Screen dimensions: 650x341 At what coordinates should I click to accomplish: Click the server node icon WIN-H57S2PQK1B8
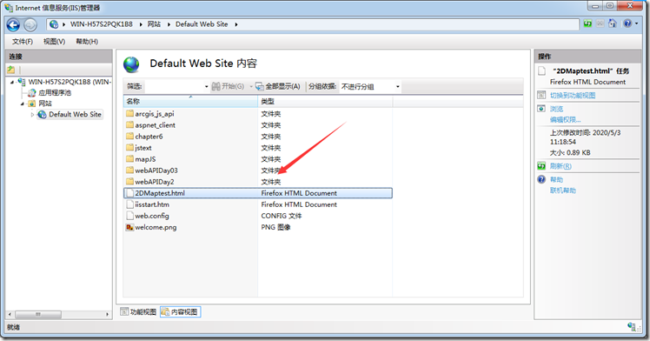(x=22, y=82)
